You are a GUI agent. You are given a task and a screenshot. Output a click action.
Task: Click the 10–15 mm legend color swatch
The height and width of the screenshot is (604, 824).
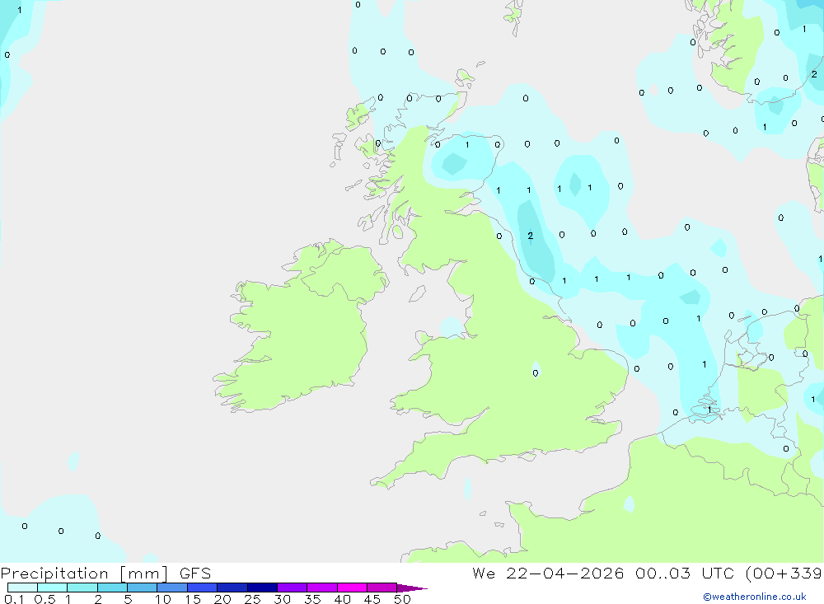point(172,588)
